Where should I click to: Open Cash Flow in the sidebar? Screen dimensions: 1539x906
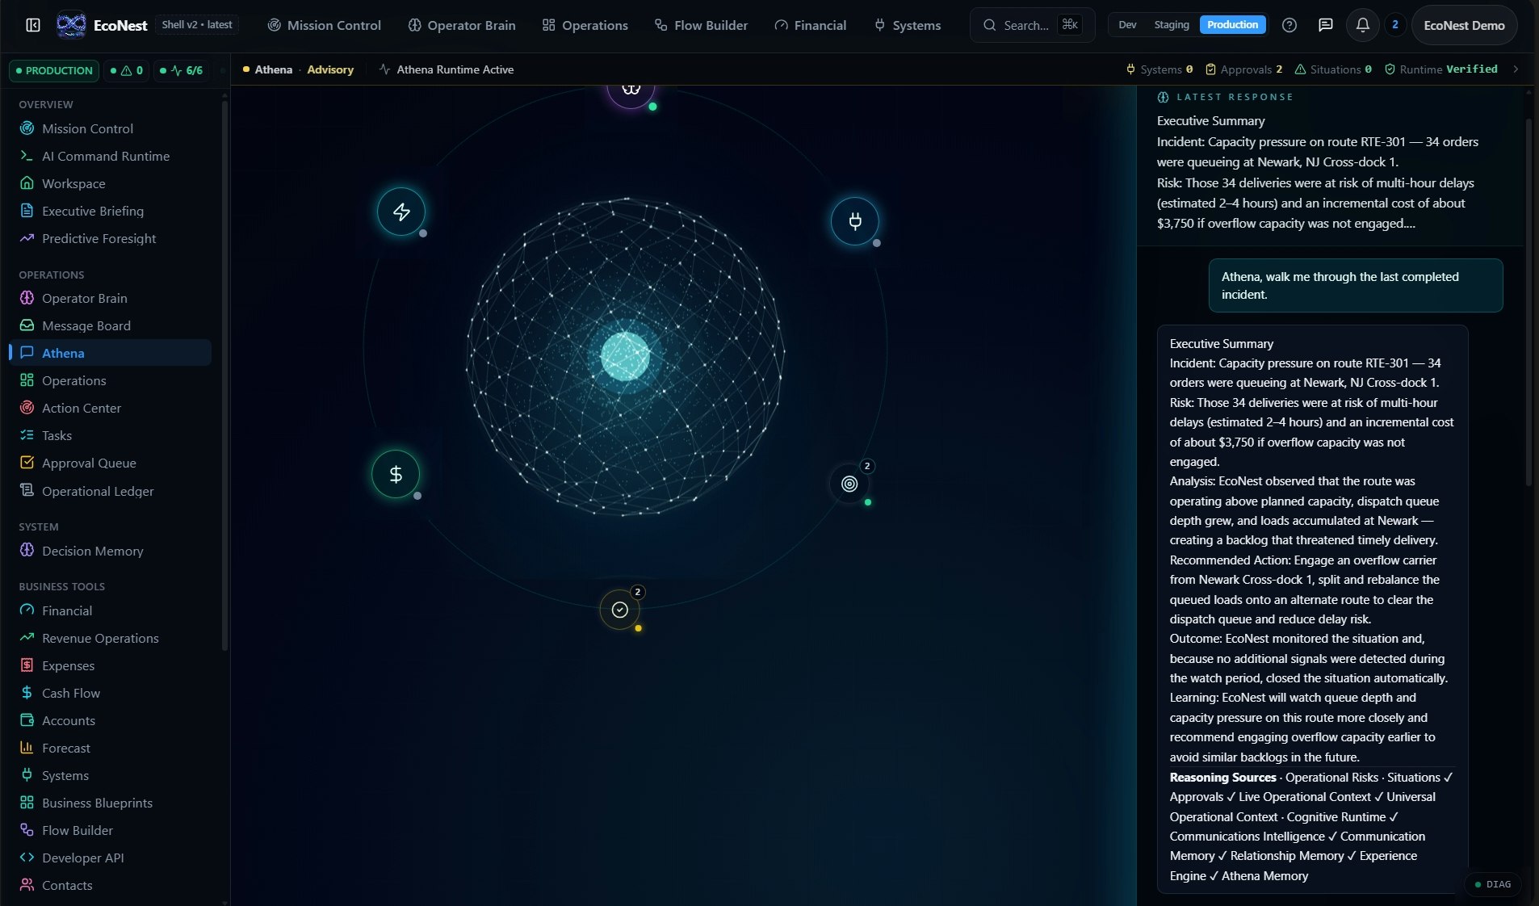(111, 693)
